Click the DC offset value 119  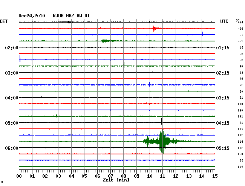[240, 167]
